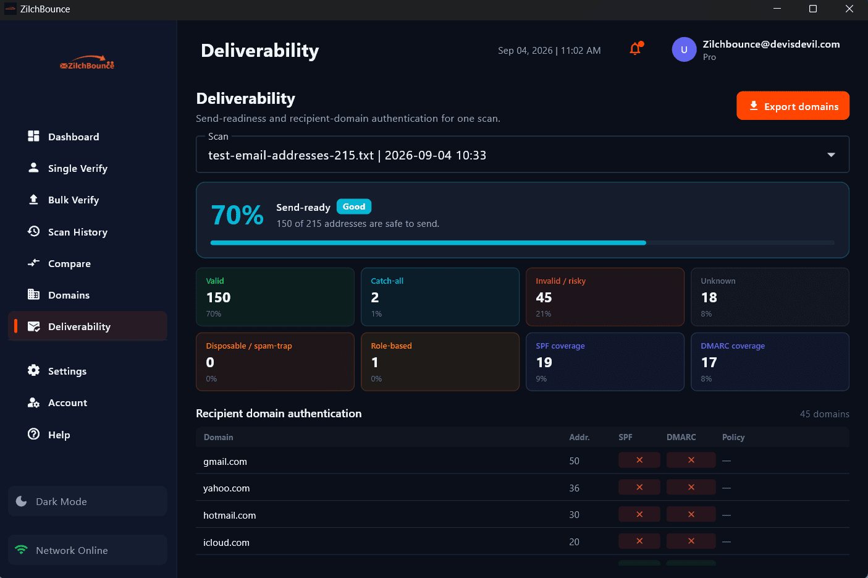Click the user avatar circle "U"
Screen dimensions: 868x578
click(x=684, y=49)
